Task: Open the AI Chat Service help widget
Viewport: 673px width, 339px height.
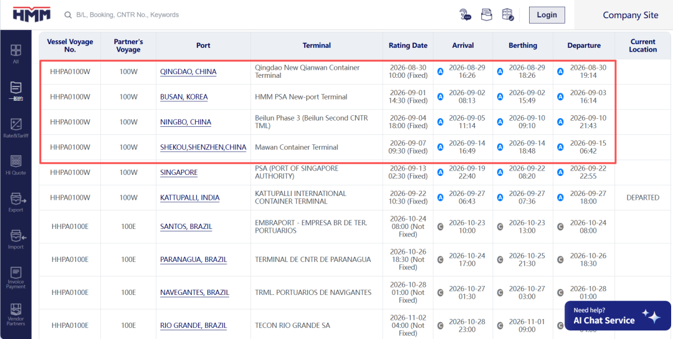Action: [x=618, y=316]
